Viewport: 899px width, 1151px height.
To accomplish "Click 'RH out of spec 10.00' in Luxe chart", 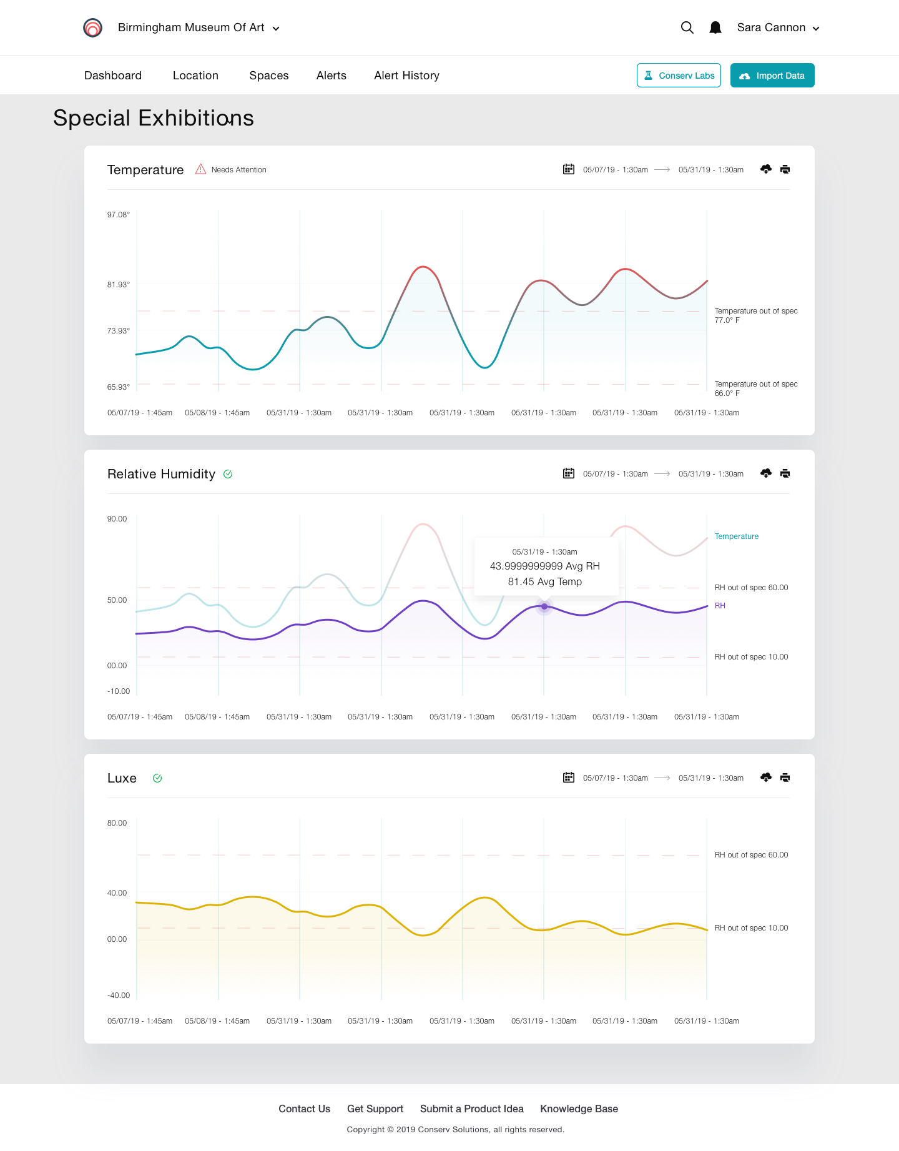I will point(751,928).
